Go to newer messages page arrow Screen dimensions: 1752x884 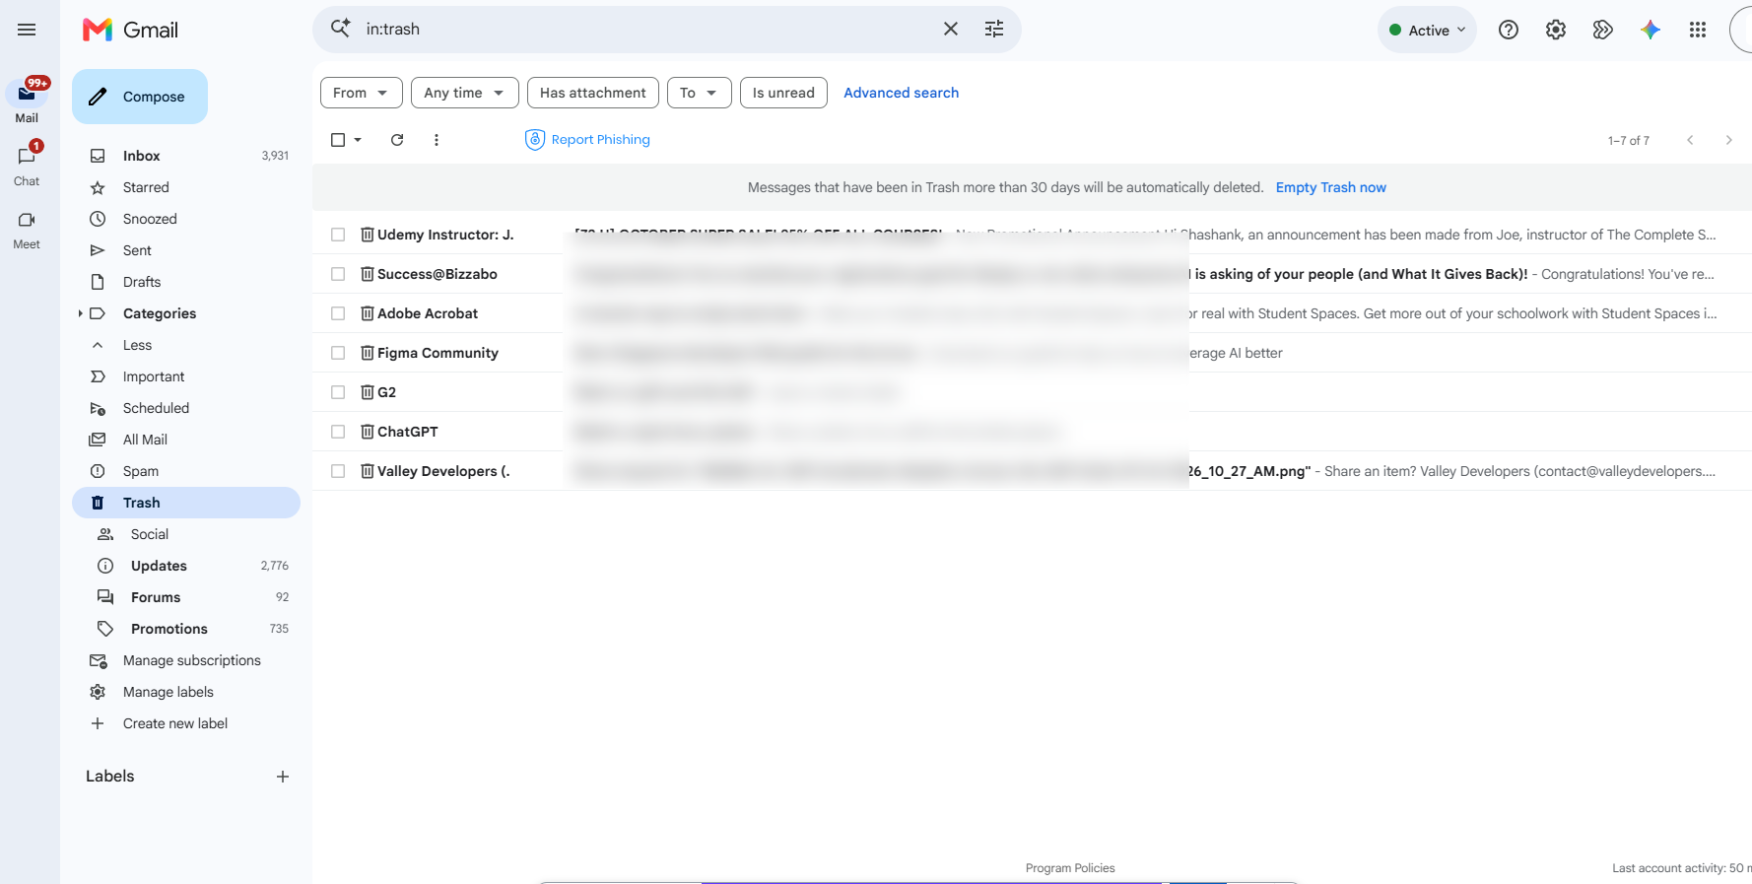(1690, 140)
